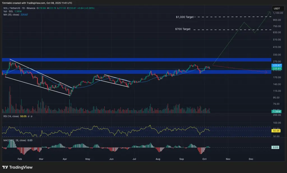Click the yellow 50.05 RSI value tag

pyautogui.click(x=276, y=131)
